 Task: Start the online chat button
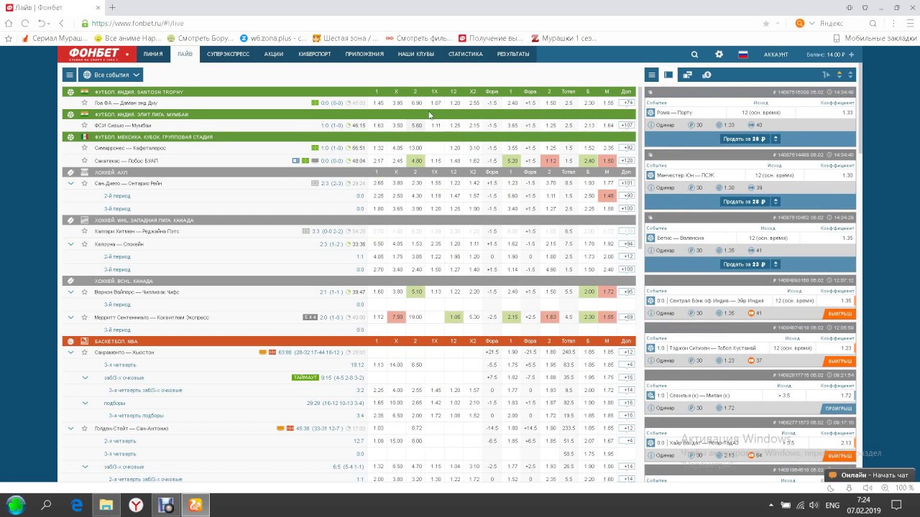(x=868, y=475)
